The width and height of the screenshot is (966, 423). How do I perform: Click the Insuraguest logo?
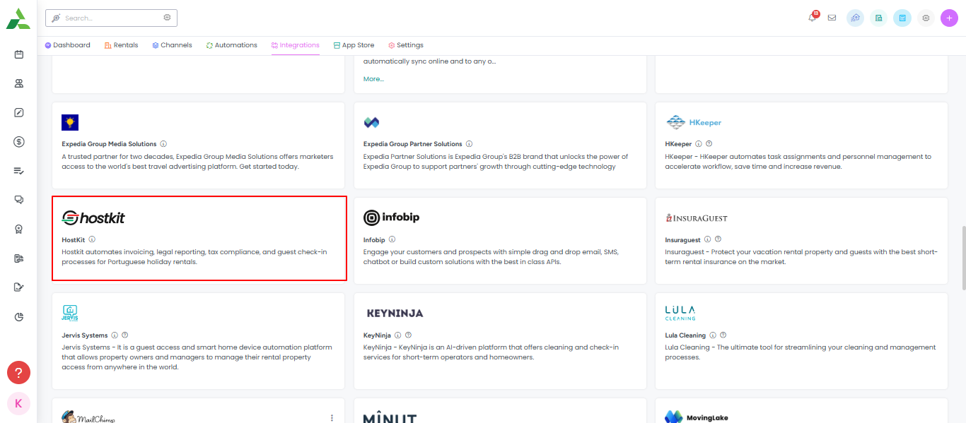697,218
